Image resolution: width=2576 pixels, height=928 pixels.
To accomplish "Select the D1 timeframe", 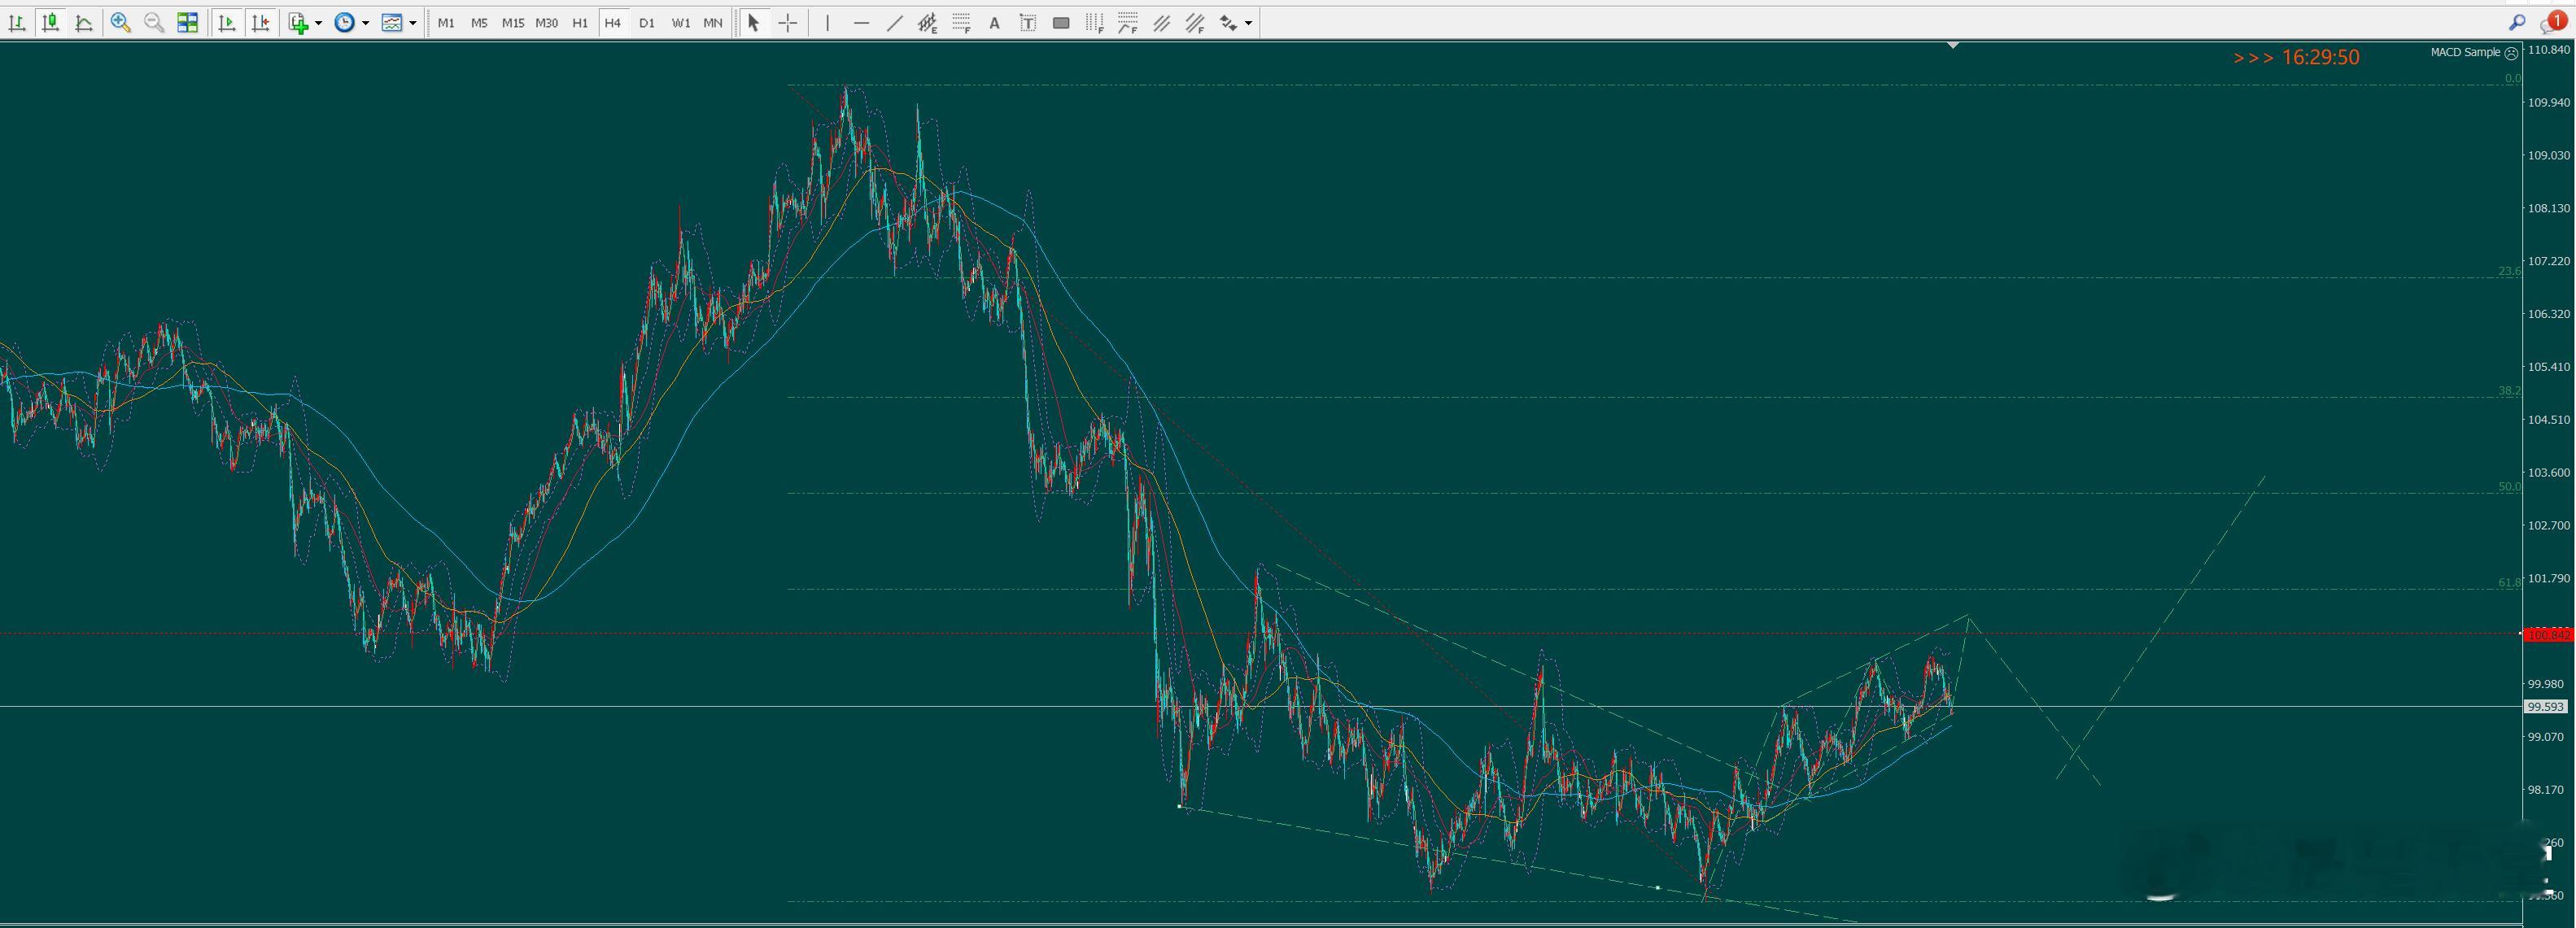I will point(646,22).
